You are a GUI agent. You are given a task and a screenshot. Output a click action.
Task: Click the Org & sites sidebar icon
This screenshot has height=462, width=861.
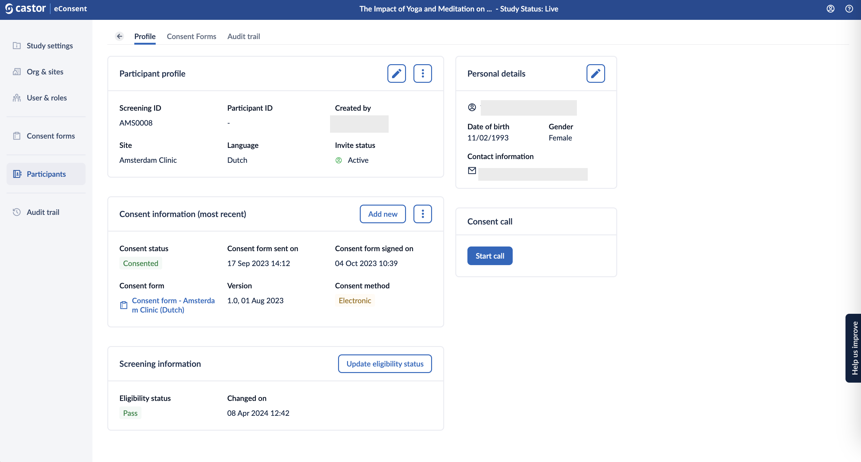tap(17, 72)
